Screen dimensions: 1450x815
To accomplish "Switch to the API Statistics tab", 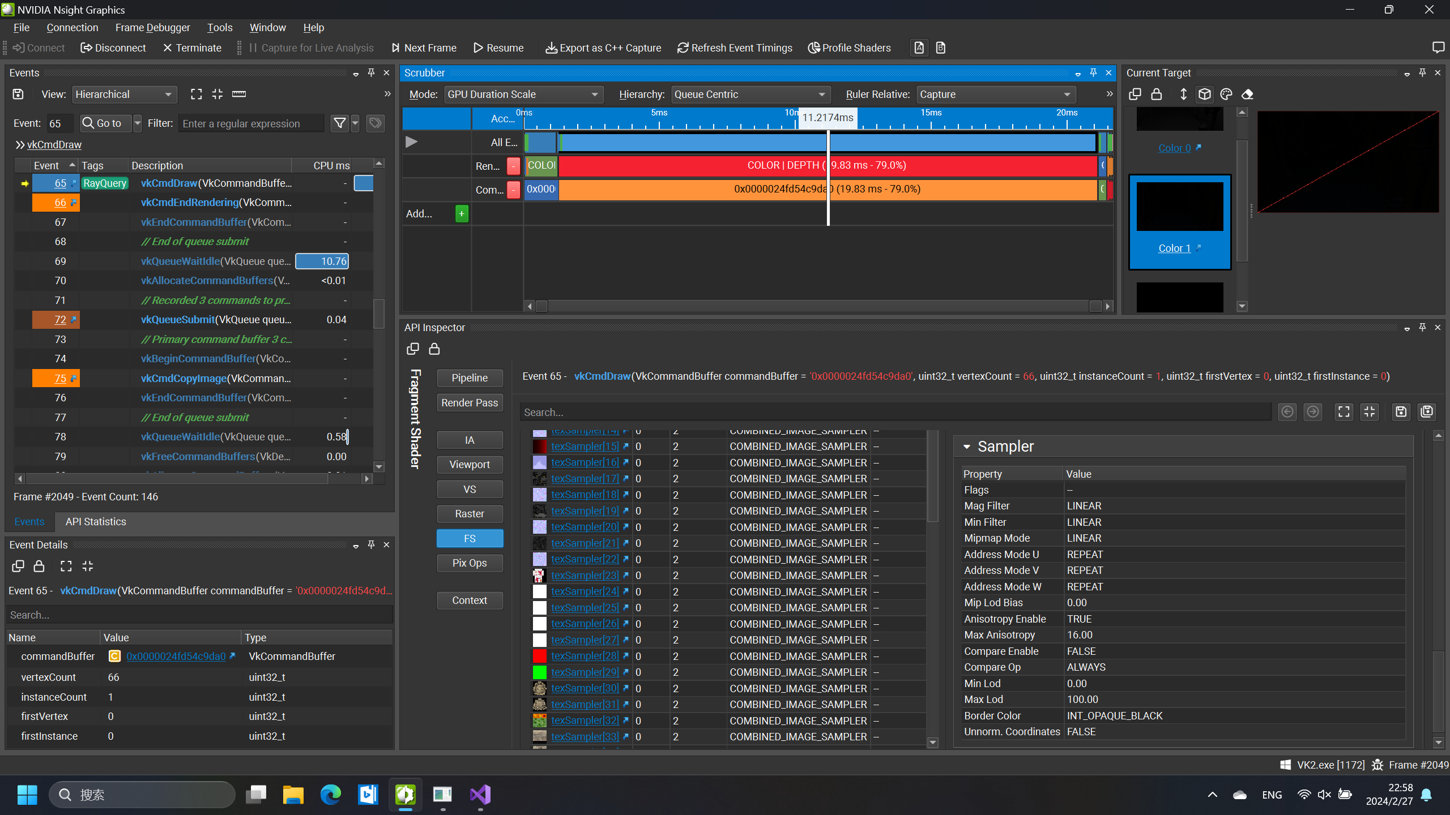I will 96,522.
